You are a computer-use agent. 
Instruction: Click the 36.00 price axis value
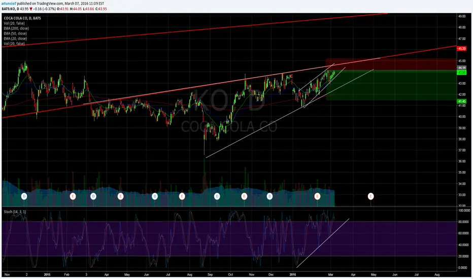[x=462, y=161]
